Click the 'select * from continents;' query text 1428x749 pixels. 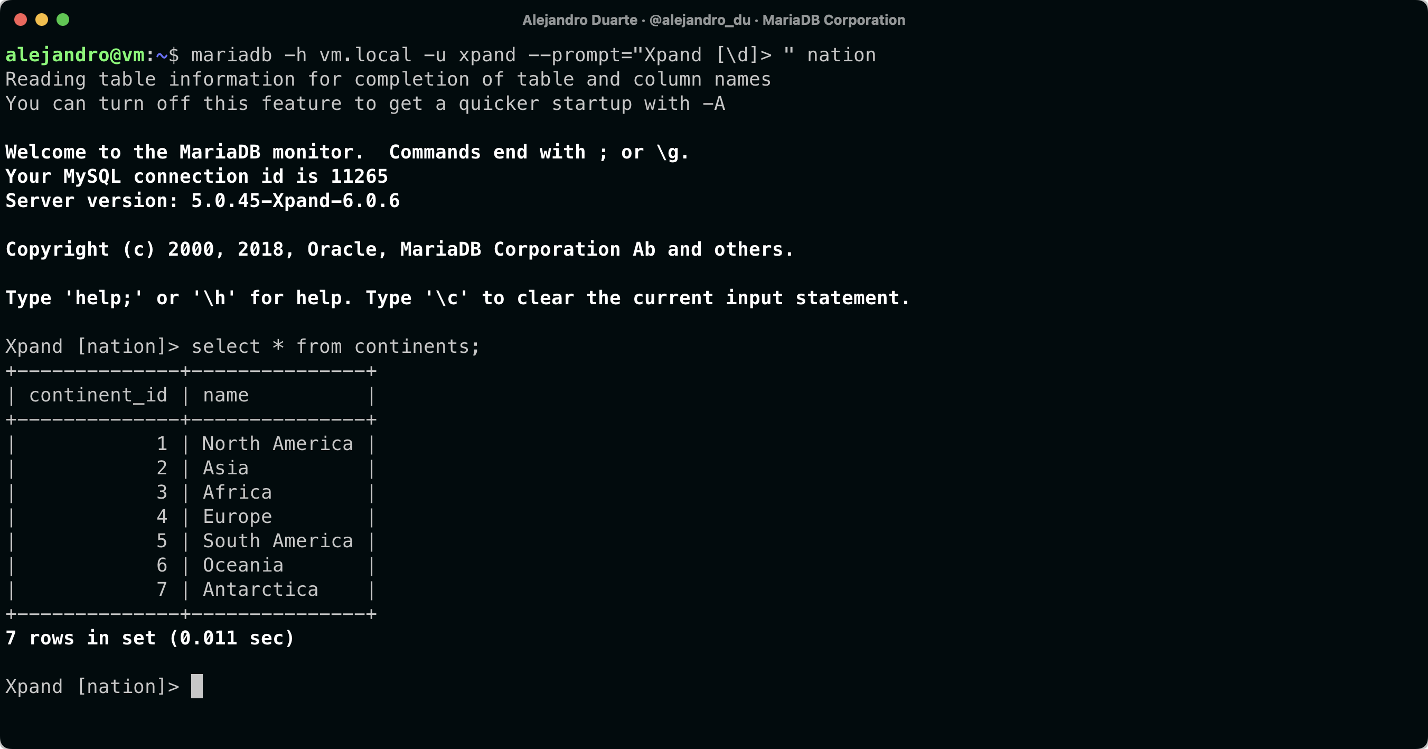pyautogui.click(x=335, y=347)
